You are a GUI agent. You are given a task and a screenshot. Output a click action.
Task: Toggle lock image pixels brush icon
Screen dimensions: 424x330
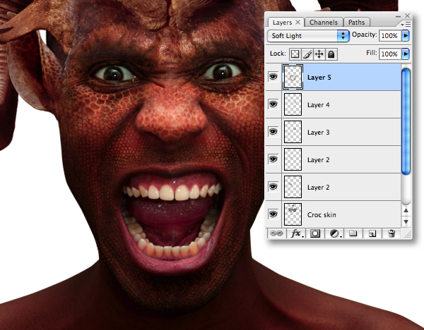(307, 54)
